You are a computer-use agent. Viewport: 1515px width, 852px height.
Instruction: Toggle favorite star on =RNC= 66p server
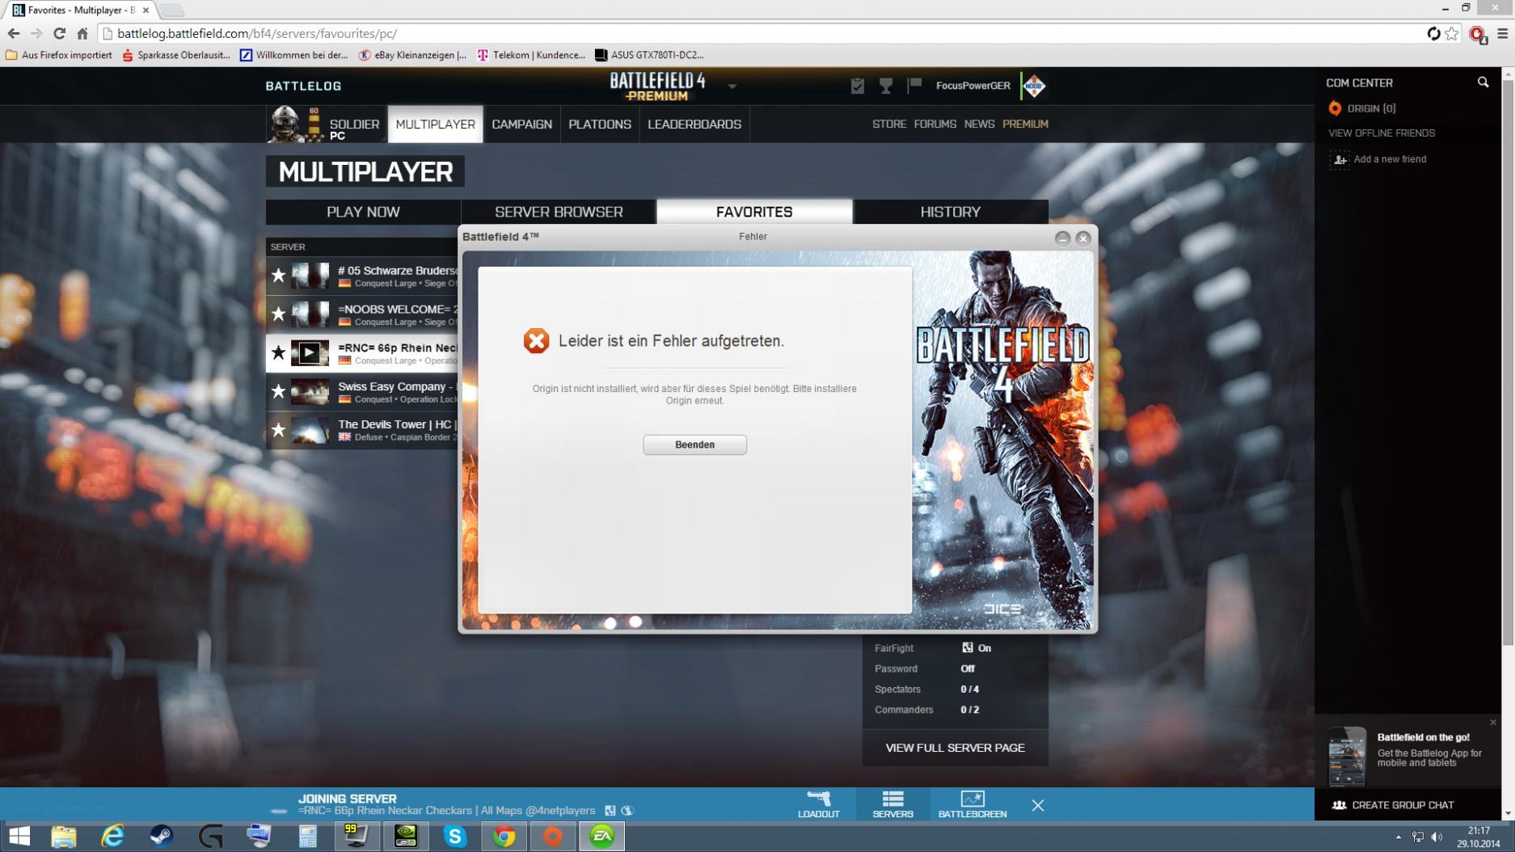pos(278,352)
